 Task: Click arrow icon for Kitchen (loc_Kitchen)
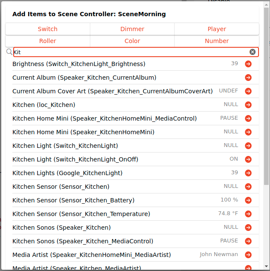248,105
